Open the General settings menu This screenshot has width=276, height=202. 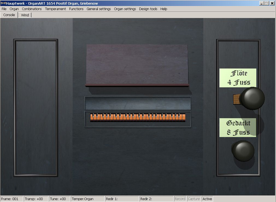point(99,9)
